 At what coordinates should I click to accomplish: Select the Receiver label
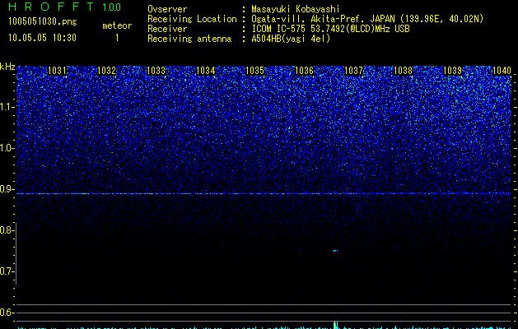(x=167, y=29)
